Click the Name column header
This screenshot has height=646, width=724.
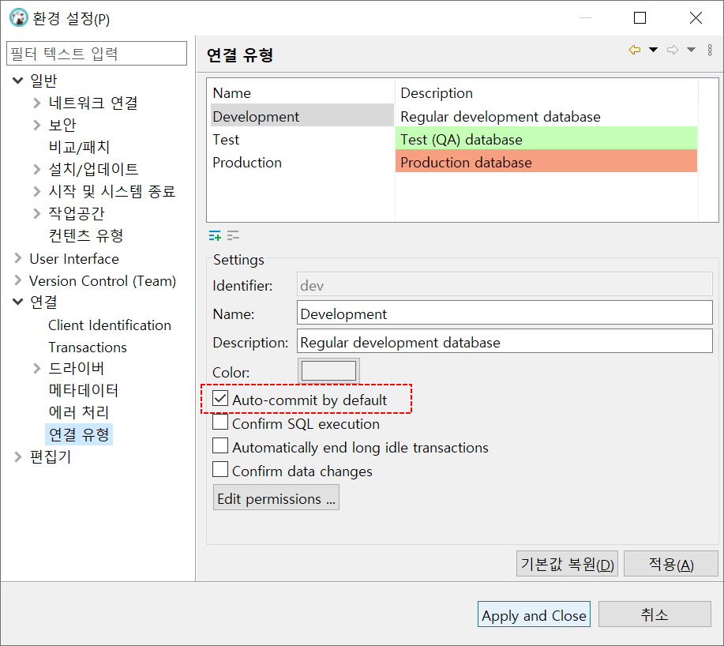[302, 92]
